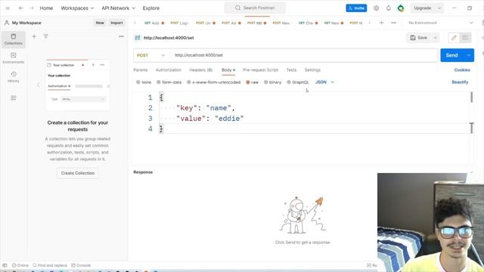Select x-www-form-urlencoded body type
Screen dimensions: 484x272
pyautogui.click(x=213, y=82)
